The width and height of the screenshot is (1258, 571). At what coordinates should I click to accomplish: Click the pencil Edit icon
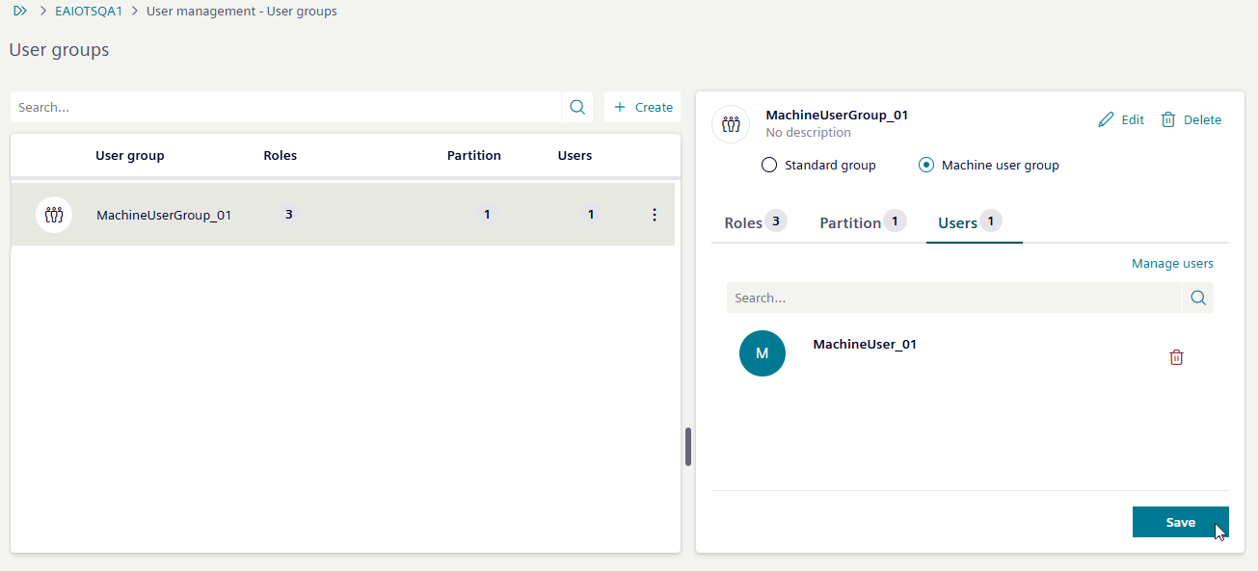point(1106,120)
